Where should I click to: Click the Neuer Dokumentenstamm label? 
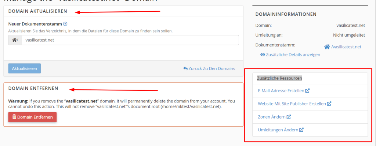tap(35, 24)
